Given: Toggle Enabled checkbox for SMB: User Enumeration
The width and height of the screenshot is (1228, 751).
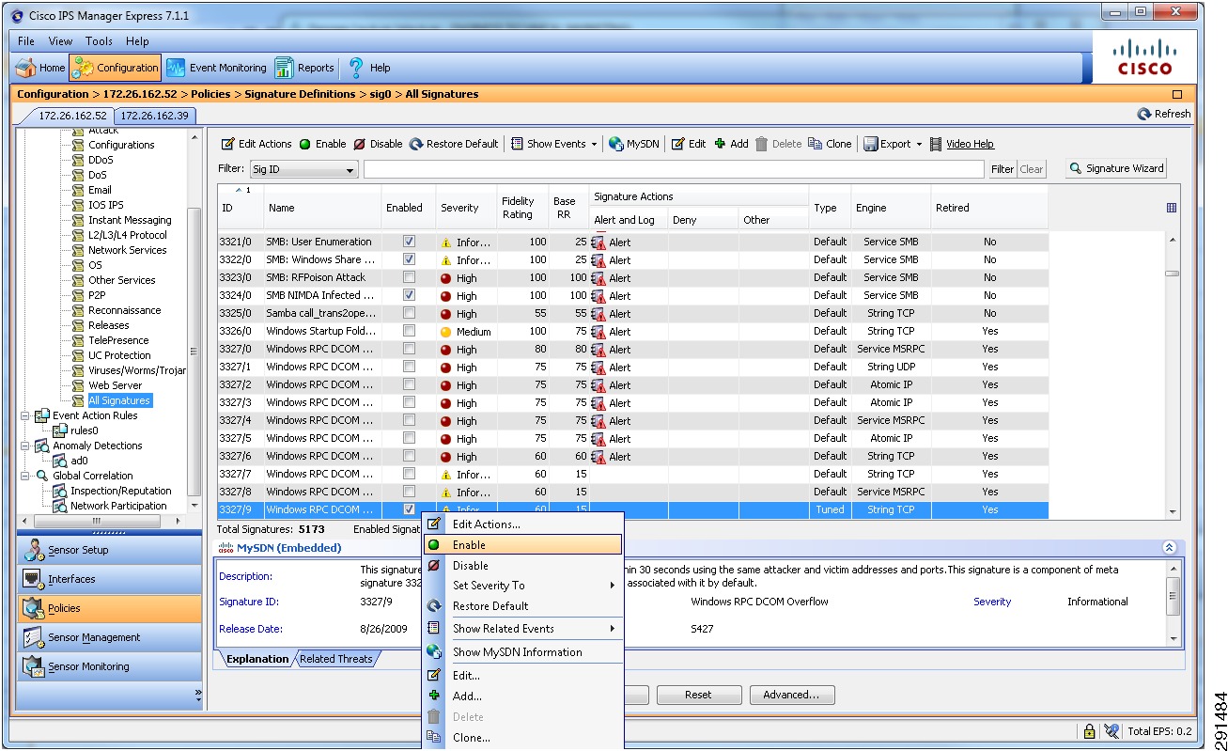Looking at the screenshot, I should click(409, 242).
